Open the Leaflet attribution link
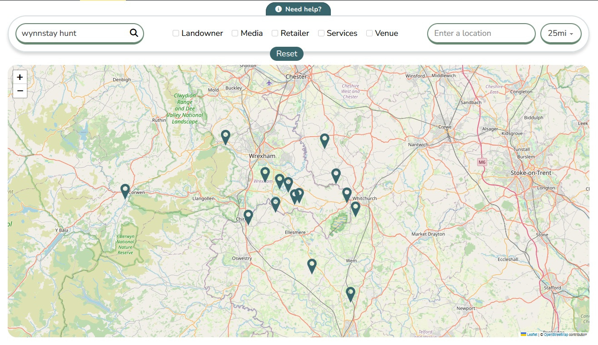Image resolution: width=598 pixels, height=345 pixels. pyautogui.click(x=532, y=335)
